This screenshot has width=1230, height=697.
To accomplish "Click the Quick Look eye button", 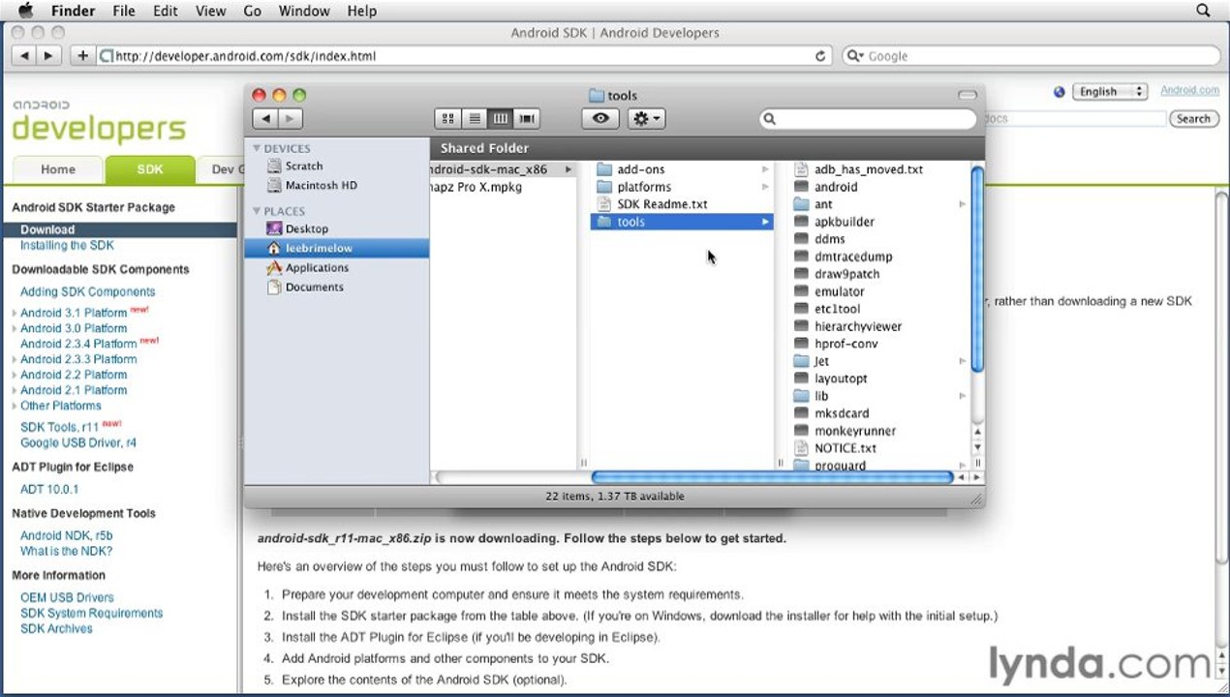I will pyautogui.click(x=600, y=118).
